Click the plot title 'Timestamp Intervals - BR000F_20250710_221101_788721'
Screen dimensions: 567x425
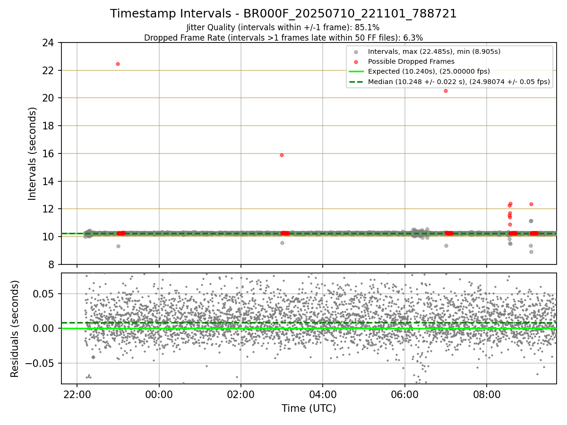(283, 14)
